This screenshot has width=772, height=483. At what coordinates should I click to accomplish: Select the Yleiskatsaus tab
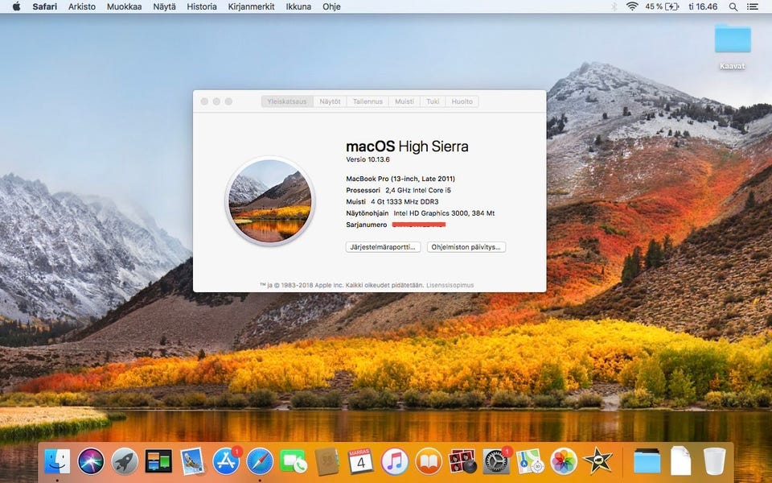(x=287, y=101)
